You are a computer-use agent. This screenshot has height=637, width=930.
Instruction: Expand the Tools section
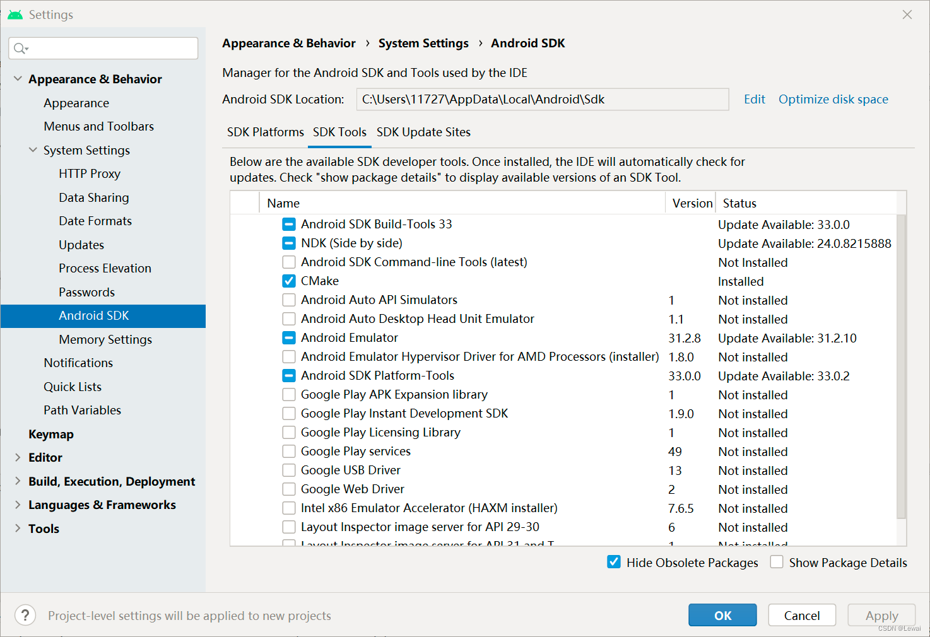point(18,529)
